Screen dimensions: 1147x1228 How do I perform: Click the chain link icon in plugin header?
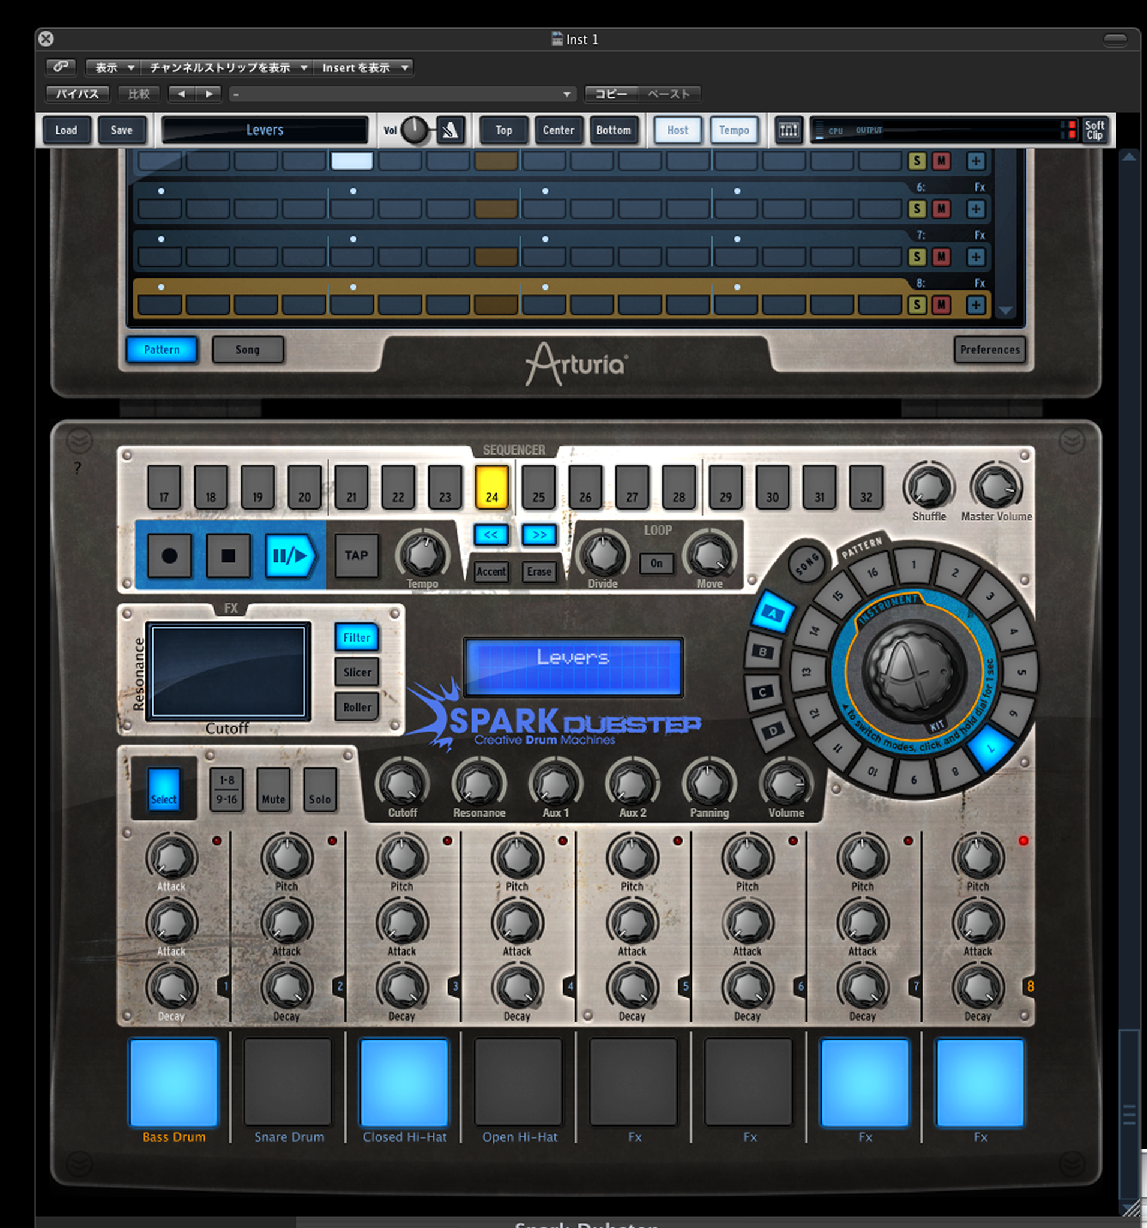pos(61,67)
